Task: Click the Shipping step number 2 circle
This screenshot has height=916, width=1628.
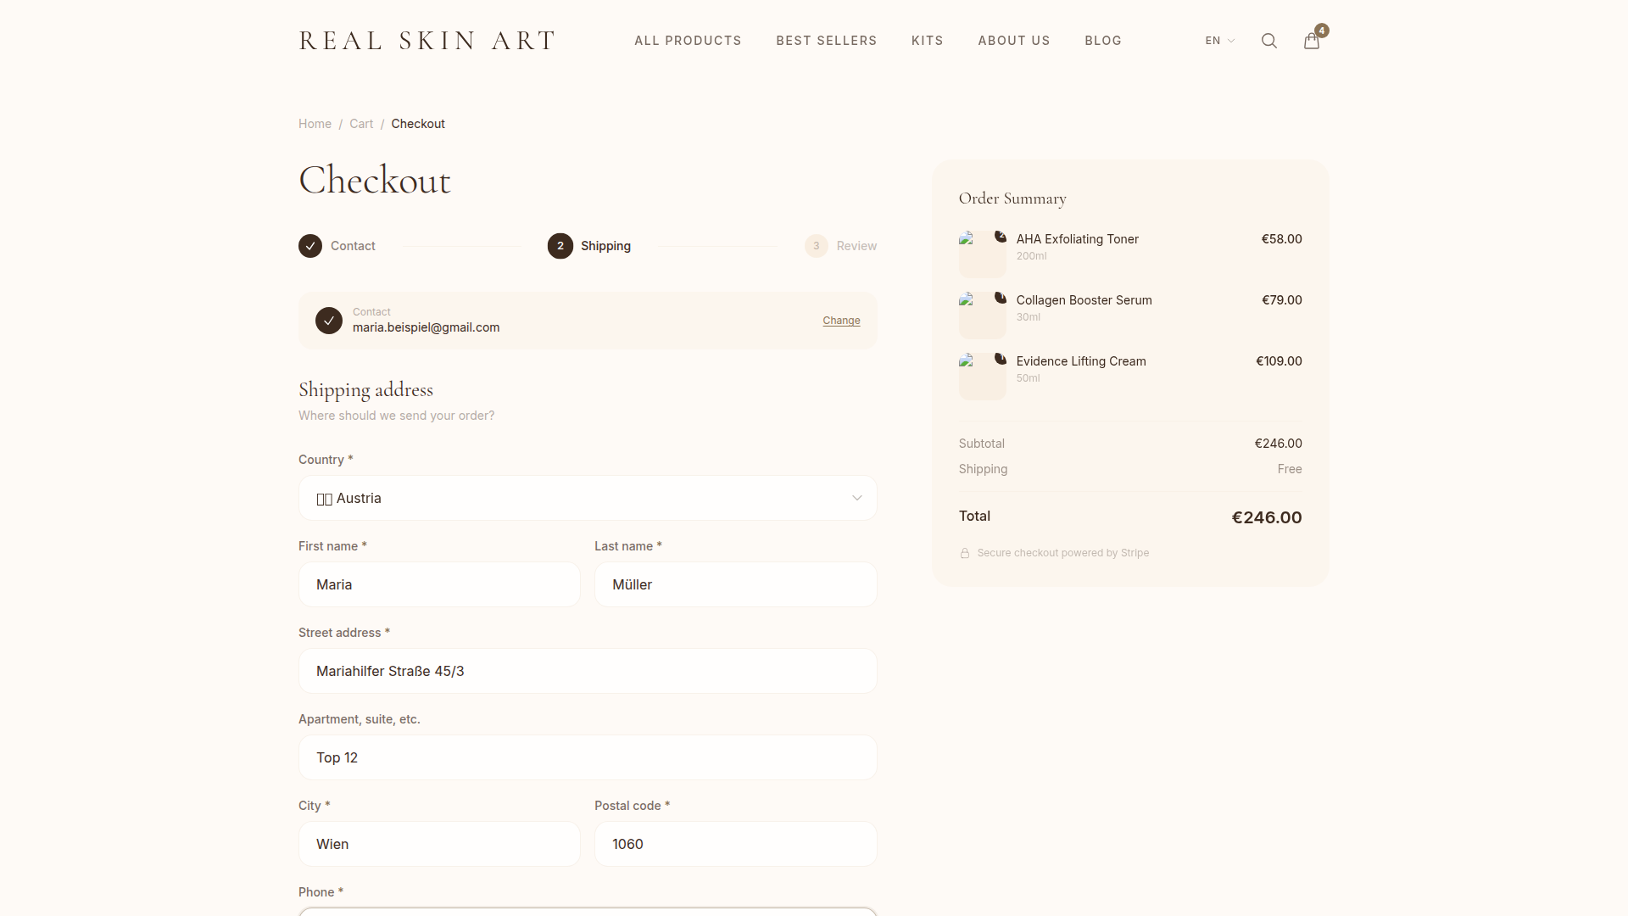Action: coord(560,246)
